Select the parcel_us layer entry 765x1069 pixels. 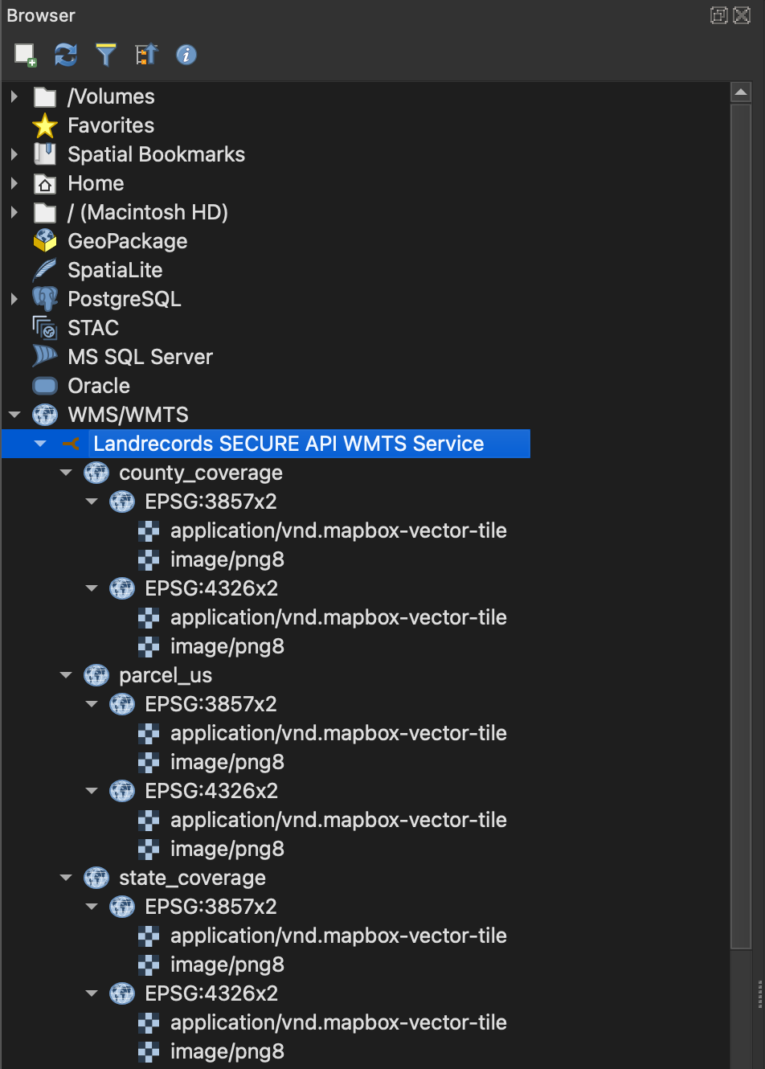(166, 675)
